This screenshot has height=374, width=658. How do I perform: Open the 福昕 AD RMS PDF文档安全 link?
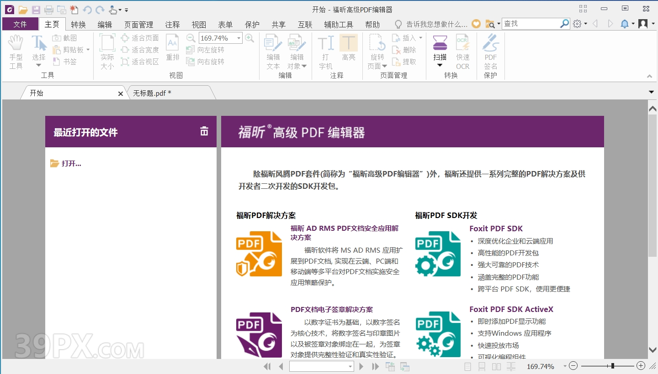[x=345, y=233]
